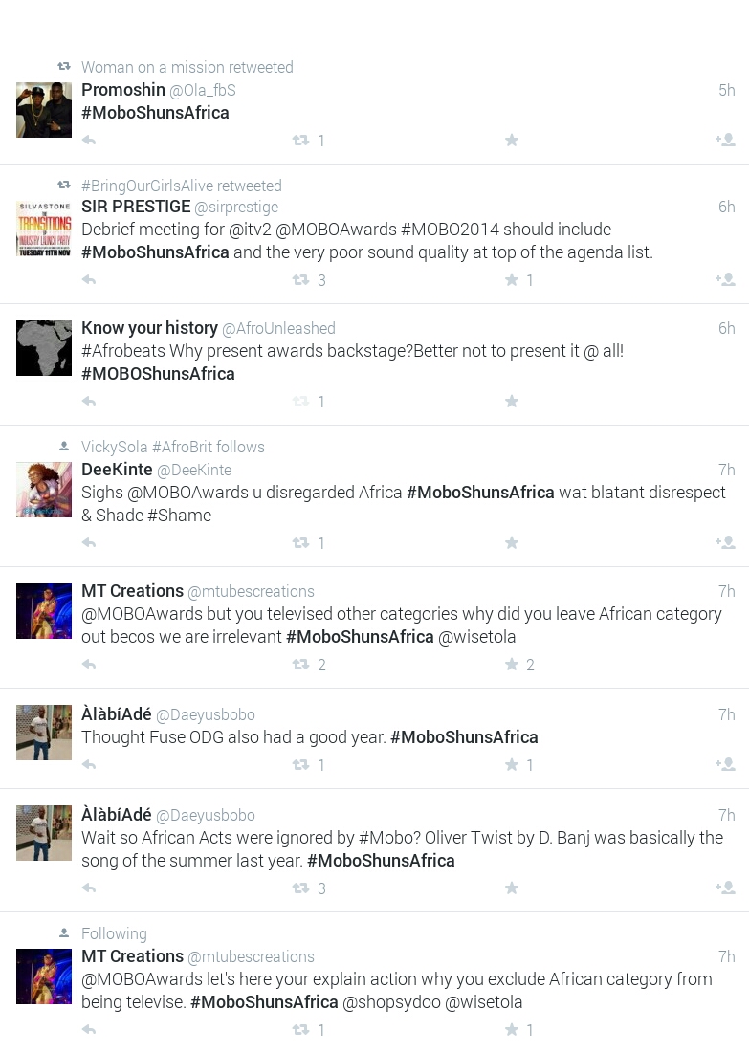Retweet the last MT Creations tweet

click(301, 1029)
